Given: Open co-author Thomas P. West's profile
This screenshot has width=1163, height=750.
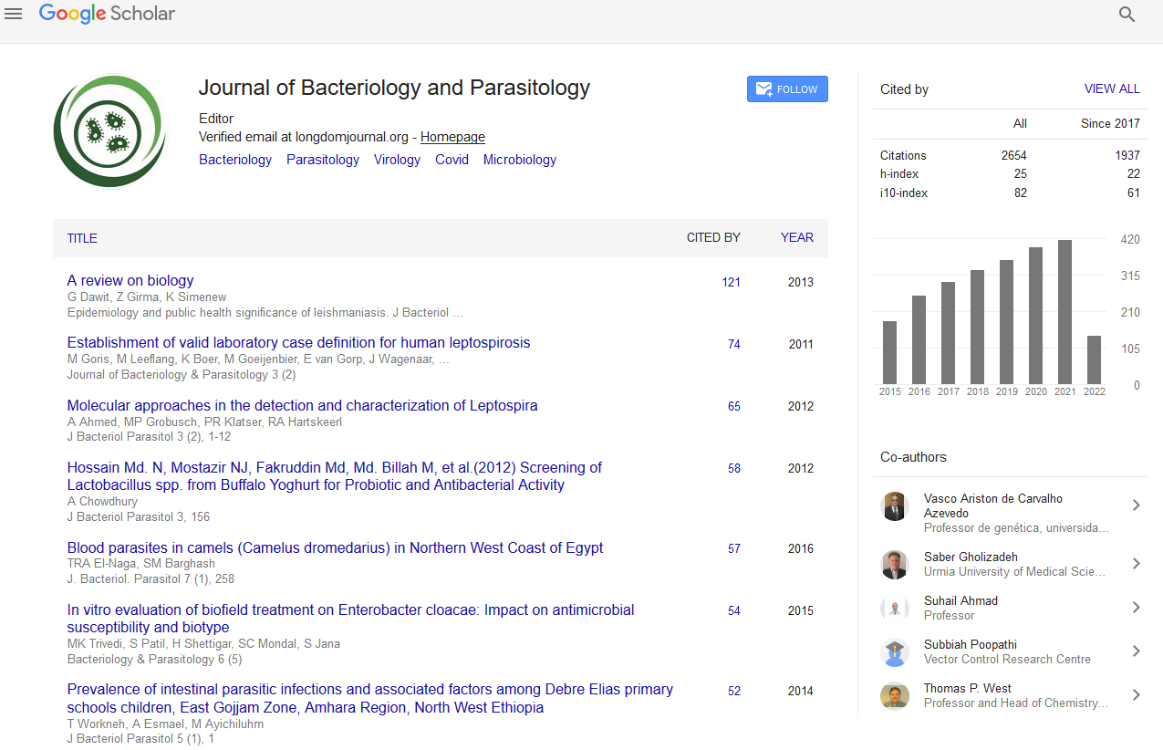Looking at the screenshot, I should [967, 688].
